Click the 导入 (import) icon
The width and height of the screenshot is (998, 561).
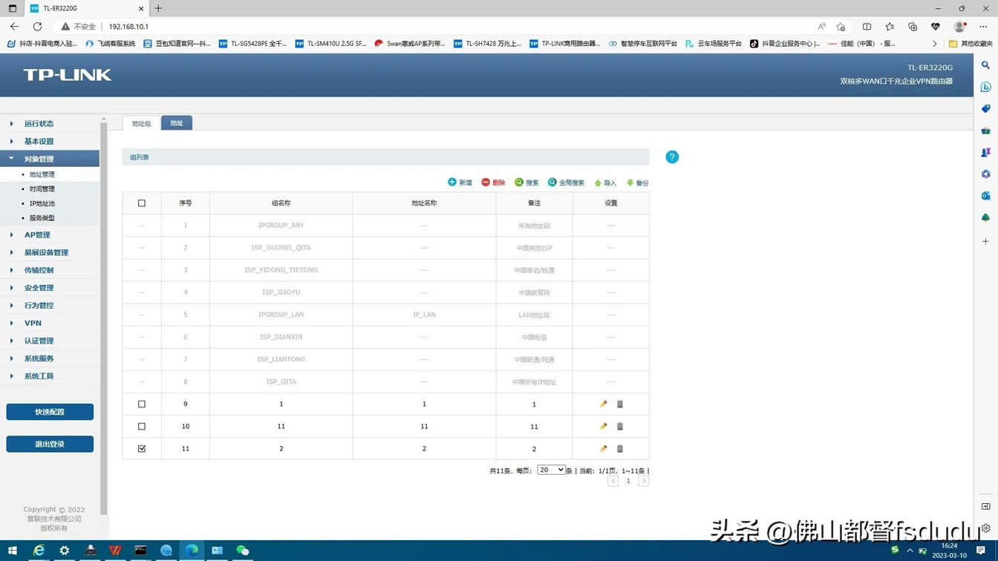pos(598,183)
